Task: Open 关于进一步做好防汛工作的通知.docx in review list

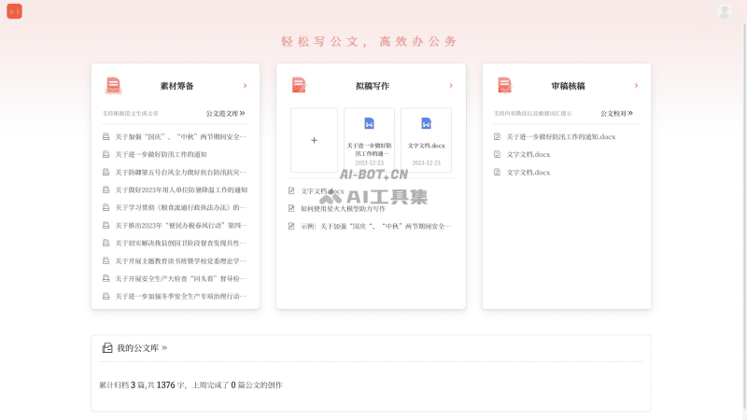Action: coord(560,136)
